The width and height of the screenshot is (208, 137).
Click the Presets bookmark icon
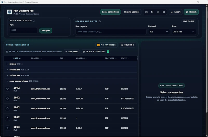7,51
